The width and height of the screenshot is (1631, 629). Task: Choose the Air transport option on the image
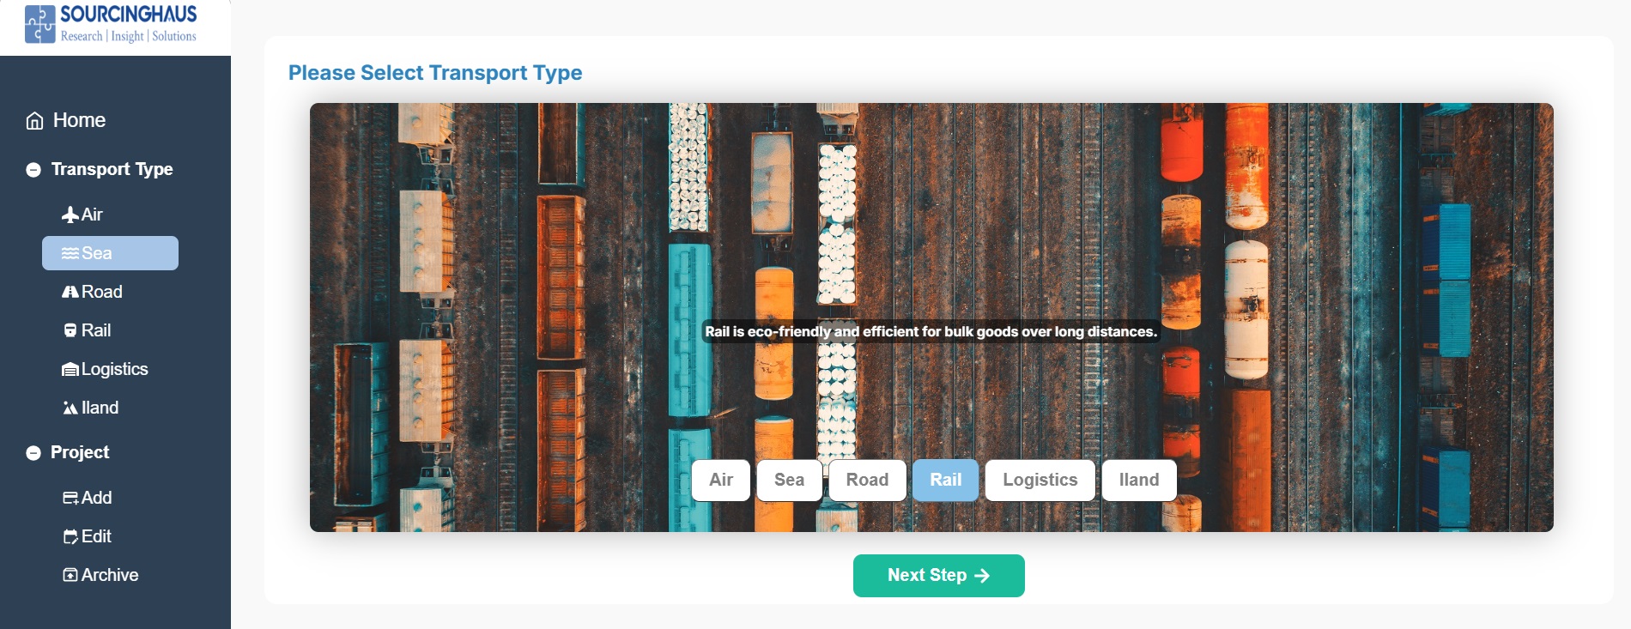[721, 481]
